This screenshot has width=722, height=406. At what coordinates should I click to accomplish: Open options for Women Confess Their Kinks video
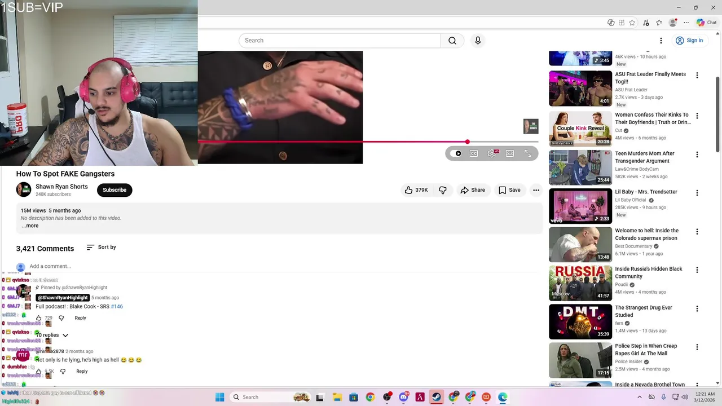[x=697, y=116]
